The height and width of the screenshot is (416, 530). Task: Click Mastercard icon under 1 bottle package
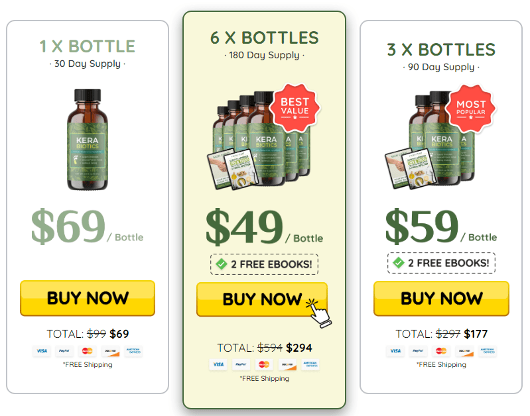pos(87,351)
